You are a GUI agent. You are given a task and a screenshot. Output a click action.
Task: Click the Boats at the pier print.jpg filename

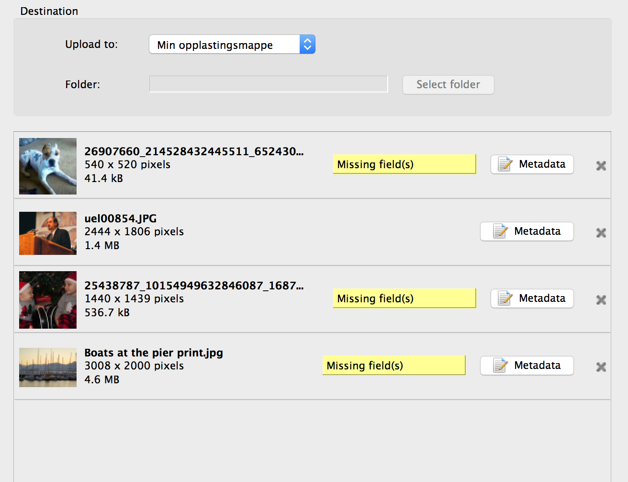click(154, 353)
